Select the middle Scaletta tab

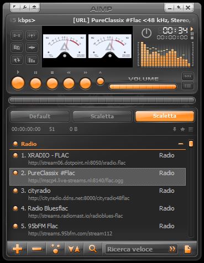pos(102,117)
